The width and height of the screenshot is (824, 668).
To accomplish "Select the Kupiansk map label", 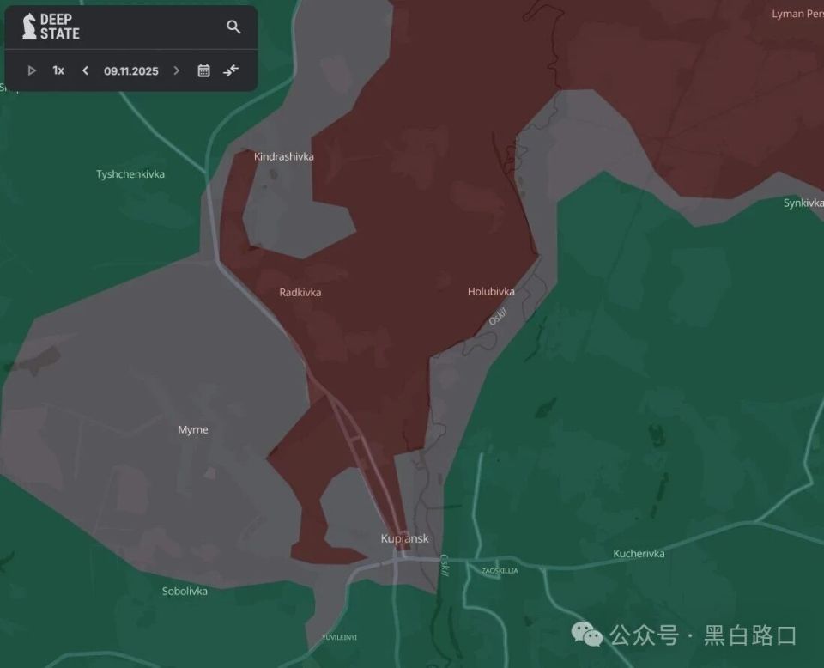I will click(404, 538).
